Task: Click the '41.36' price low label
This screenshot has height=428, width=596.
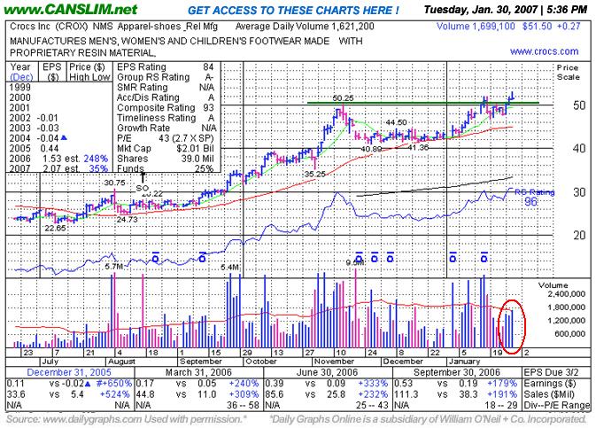Action: coord(418,148)
